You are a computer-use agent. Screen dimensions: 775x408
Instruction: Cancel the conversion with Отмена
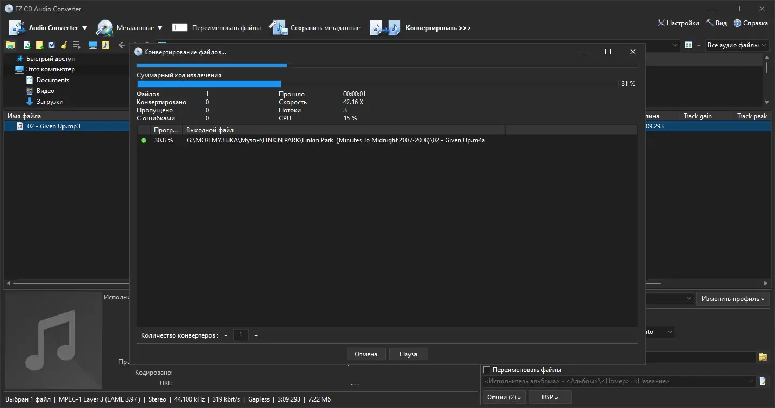366,354
